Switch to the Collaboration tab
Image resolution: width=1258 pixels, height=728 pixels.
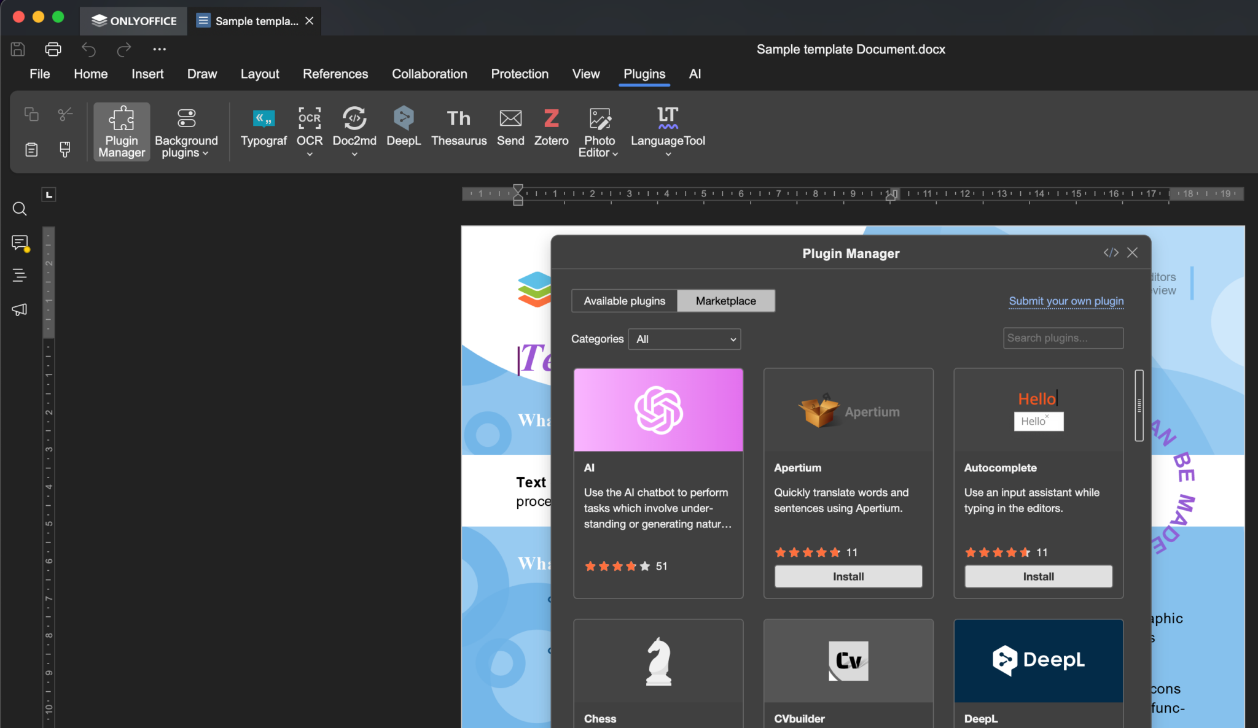429,74
